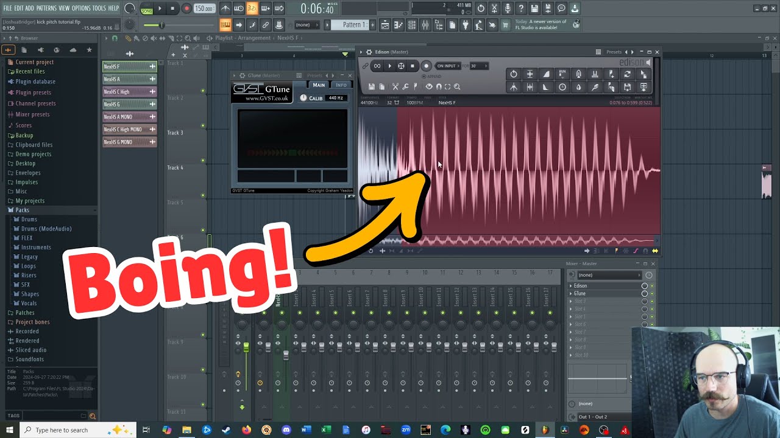This screenshot has height=438, width=780.
Task: Click the Edison flag regions icon
Action: pos(416,86)
